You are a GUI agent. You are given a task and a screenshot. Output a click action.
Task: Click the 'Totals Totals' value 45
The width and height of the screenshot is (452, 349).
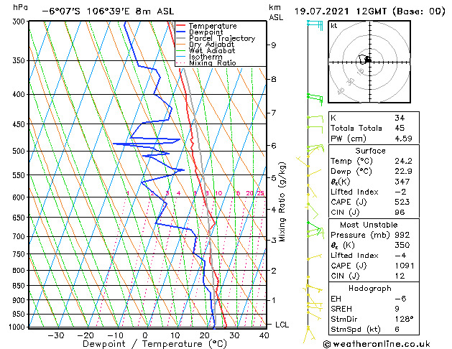tap(400, 128)
